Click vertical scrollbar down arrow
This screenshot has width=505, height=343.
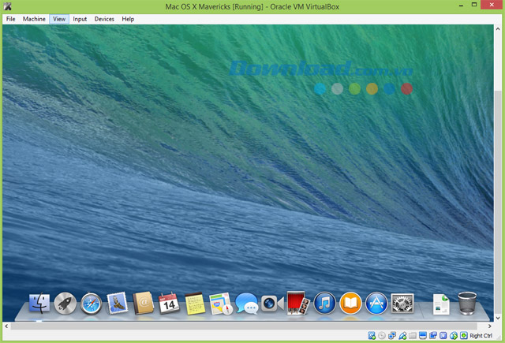[498, 318]
